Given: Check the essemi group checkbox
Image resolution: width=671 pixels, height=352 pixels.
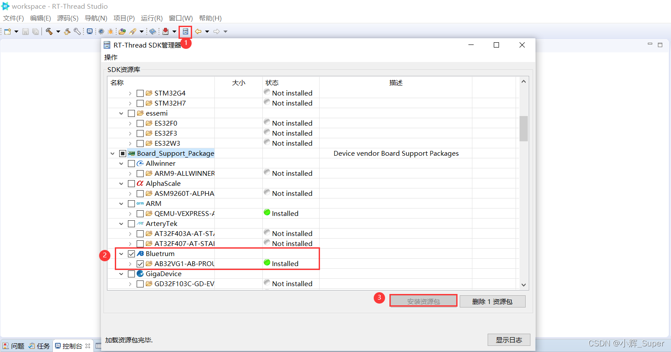Looking at the screenshot, I should point(131,113).
